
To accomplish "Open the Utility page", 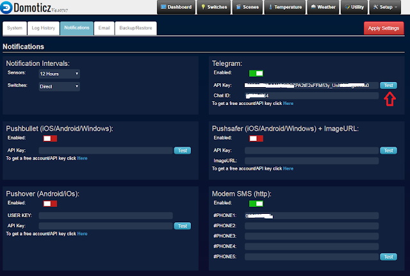I will [x=354, y=7].
